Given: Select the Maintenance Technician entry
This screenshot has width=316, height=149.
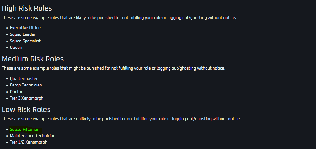Looking at the screenshot, I should pyautogui.click(x=33, y=136).
